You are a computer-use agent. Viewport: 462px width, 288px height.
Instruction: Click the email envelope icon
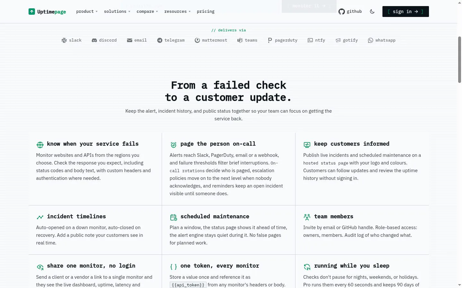[130, 40]
